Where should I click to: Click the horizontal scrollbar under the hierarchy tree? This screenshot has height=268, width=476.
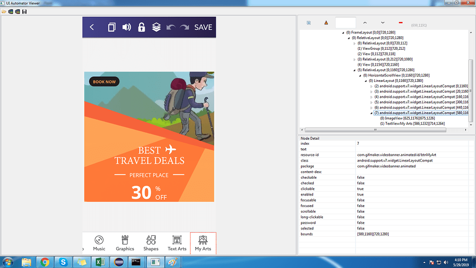pyautogui.click(x=375, y=130)
